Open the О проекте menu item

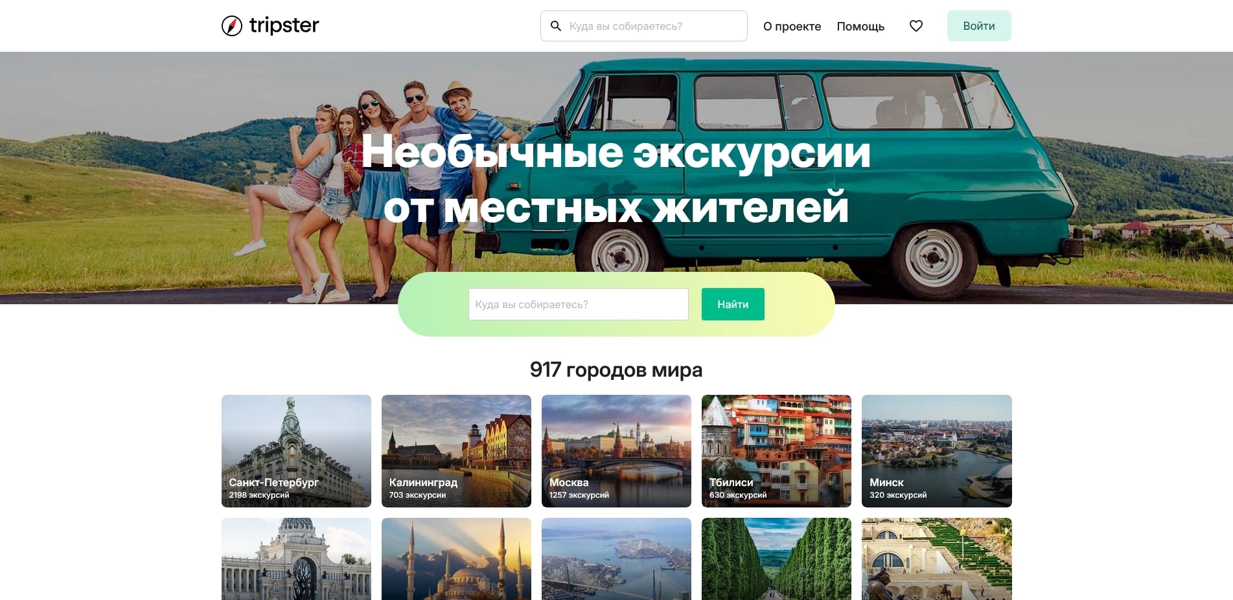[x=792, y=26]
